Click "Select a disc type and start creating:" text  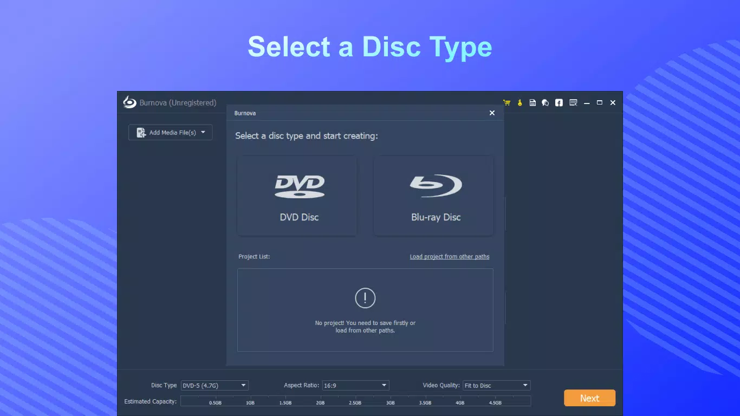click(x=307, y=136)
